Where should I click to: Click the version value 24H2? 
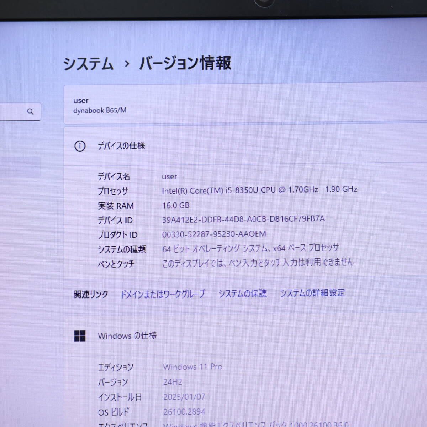tap(173, 382)
